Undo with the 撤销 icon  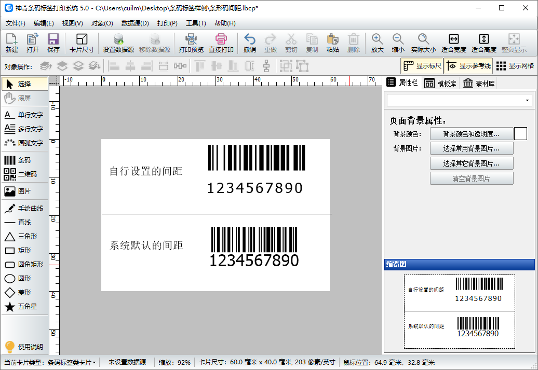click(249, 43)
